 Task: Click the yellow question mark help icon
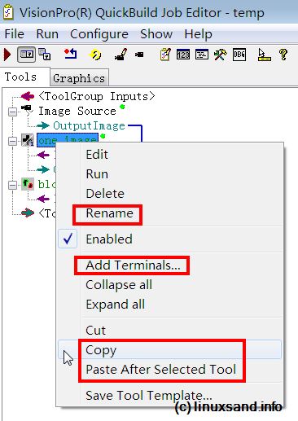pyautogui.click(x=283, y=55)
